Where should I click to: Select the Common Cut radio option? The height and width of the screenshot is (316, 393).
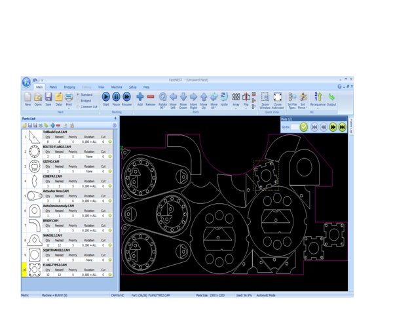click(x=79, y=107)
